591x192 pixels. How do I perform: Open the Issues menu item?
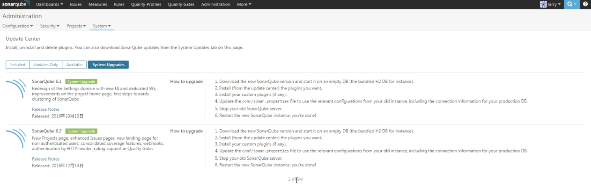[76, 4]
